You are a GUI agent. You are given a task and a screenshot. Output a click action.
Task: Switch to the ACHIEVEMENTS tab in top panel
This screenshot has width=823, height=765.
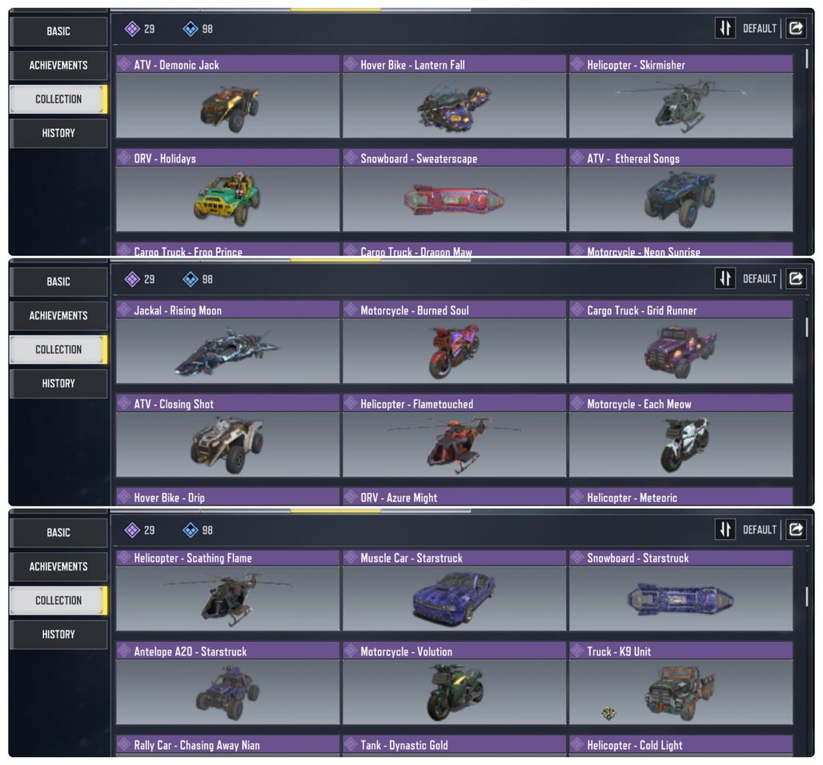(x=58, y=65)
